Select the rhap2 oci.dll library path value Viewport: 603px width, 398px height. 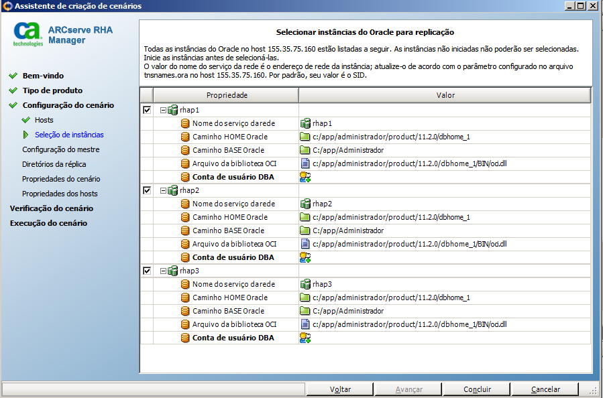(x=410, y=244)
